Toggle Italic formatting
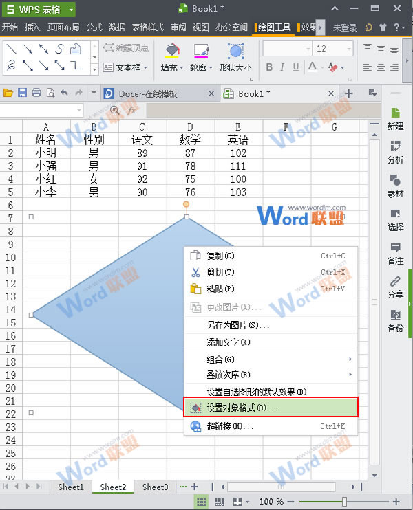The width and height of the screenshot is (413, 510). [x=282, y=67]
